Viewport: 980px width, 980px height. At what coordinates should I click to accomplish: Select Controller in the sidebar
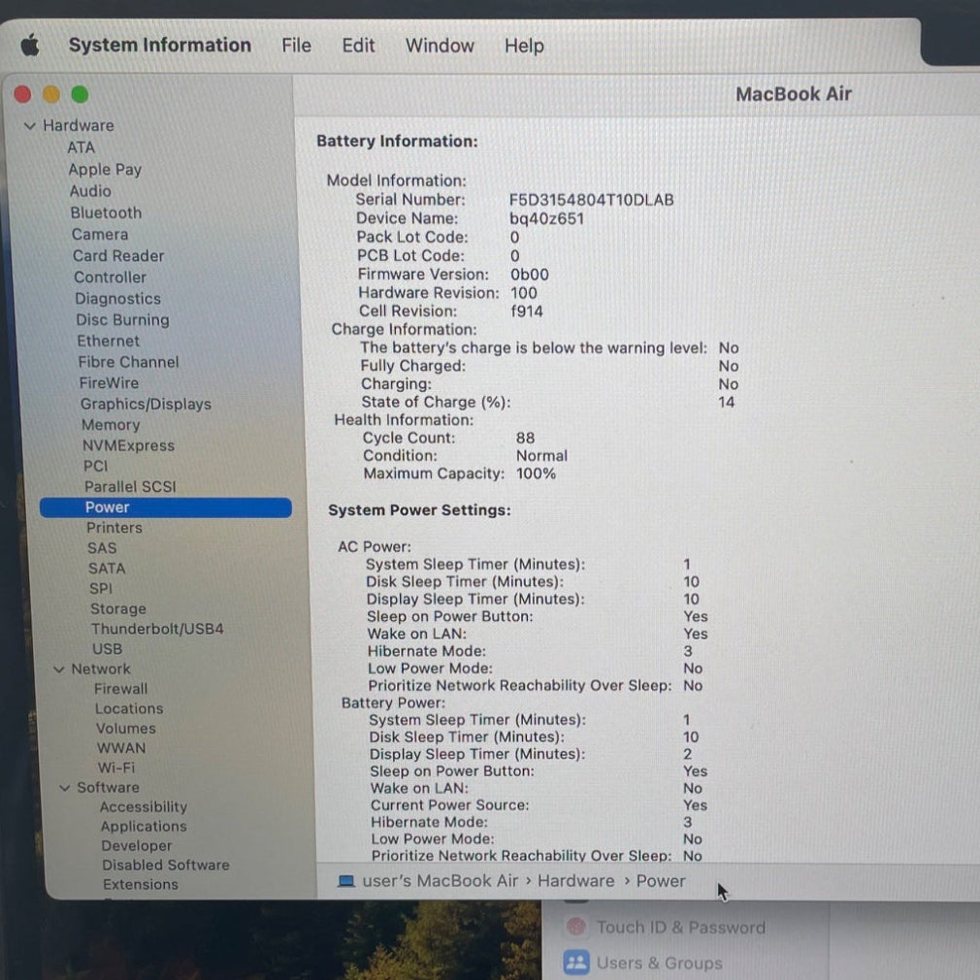coord(110,277)
